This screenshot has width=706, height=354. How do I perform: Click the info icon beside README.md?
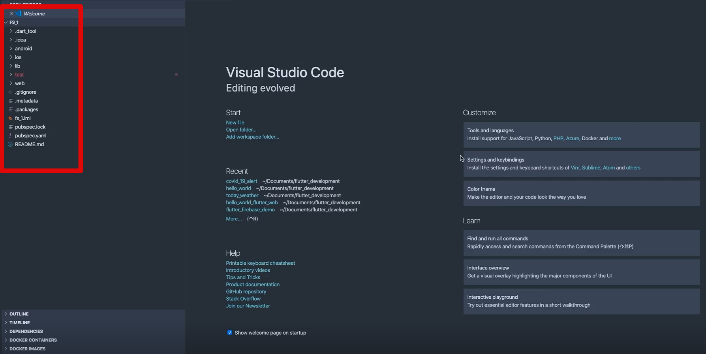coord(10,144)
